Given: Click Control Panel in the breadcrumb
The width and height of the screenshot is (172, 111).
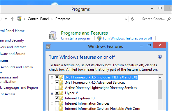Looking at the screenshot, I should (x=38, y=19).
